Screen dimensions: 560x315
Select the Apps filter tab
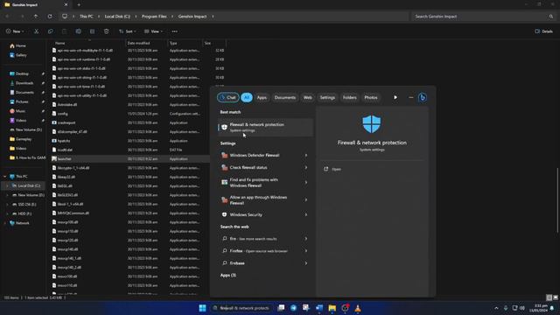[x=262, y=97]
